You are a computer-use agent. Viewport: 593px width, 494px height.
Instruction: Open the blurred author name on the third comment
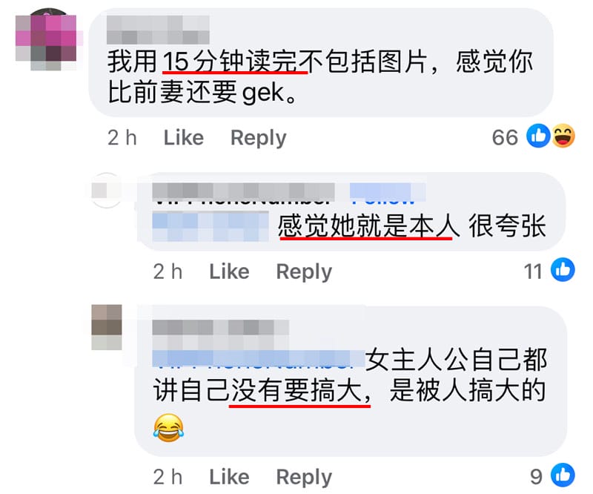tap(221, 333)
